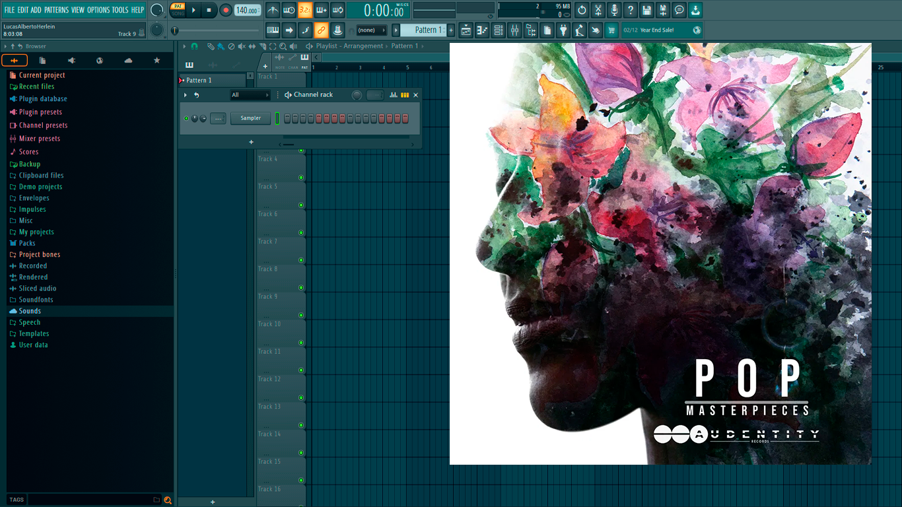
Task: Enable wait for input before playing
Action: (289, 10)
